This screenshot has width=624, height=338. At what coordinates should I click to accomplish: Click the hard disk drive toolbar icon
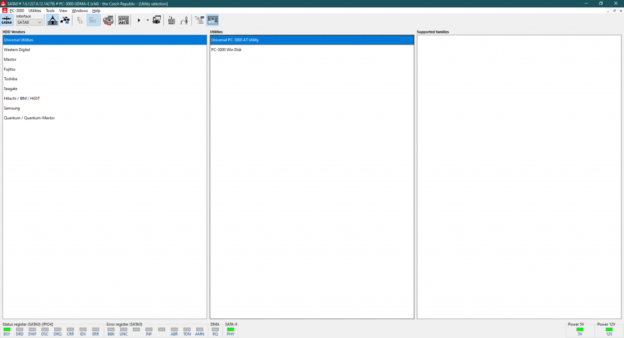(108, 20)
